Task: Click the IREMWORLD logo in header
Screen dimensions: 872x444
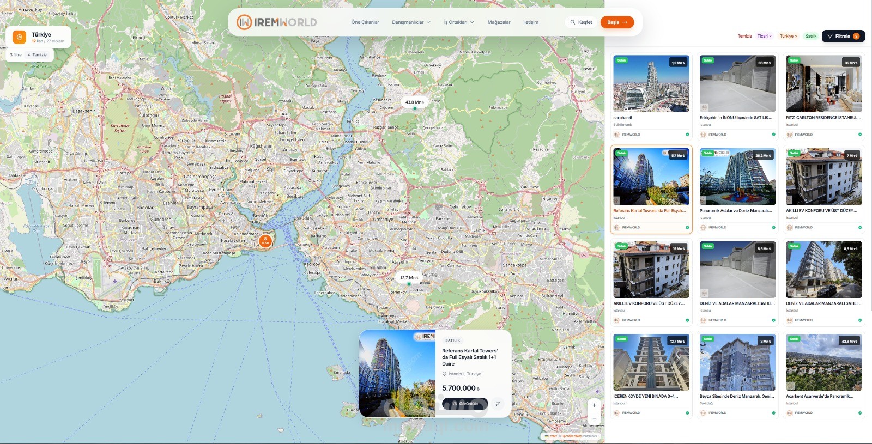Action: tap(276, 22)
